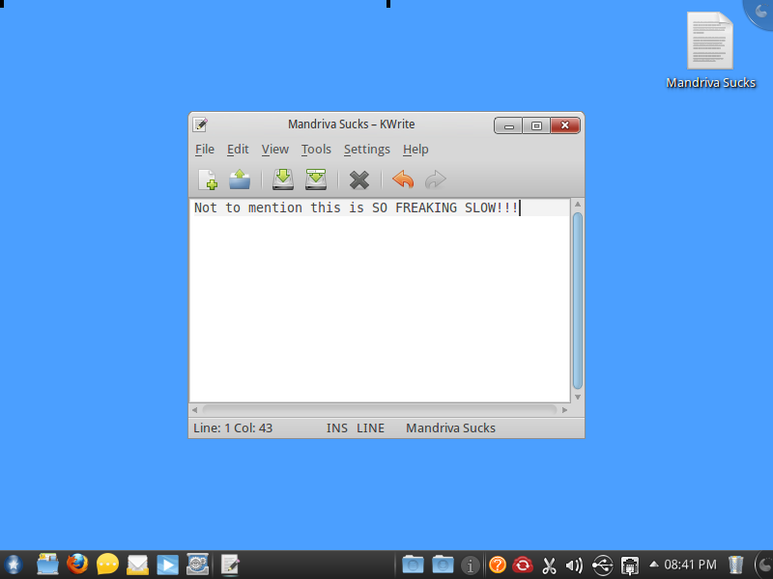This screenshot has height=579, width=773.
Task: Open the Klipper scissors clipboard icon
Action: point(549,565)
